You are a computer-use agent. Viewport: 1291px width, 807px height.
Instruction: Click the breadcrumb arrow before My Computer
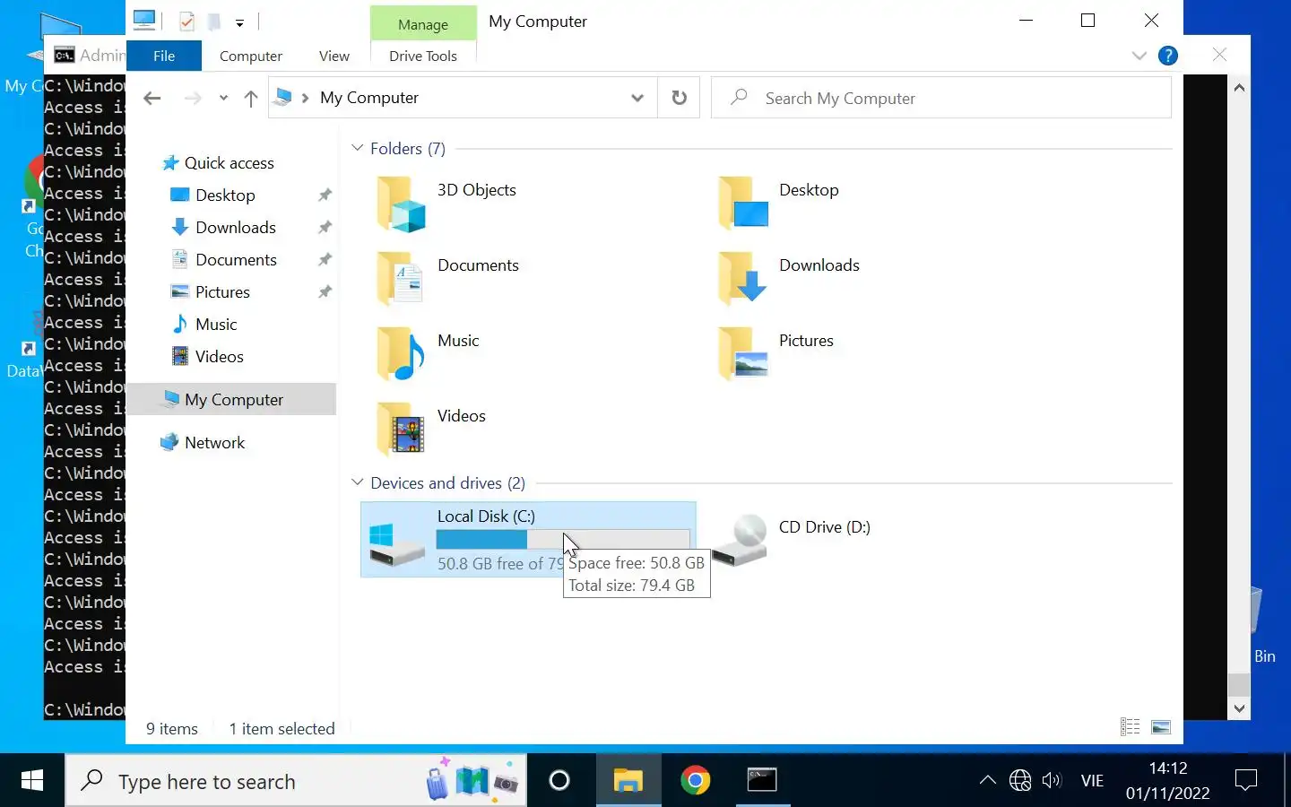306,98
